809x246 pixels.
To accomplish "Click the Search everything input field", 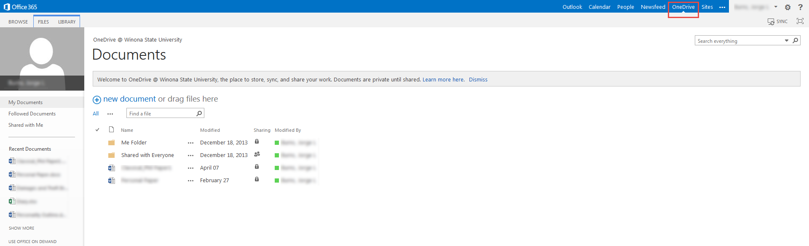I will 739,41.
